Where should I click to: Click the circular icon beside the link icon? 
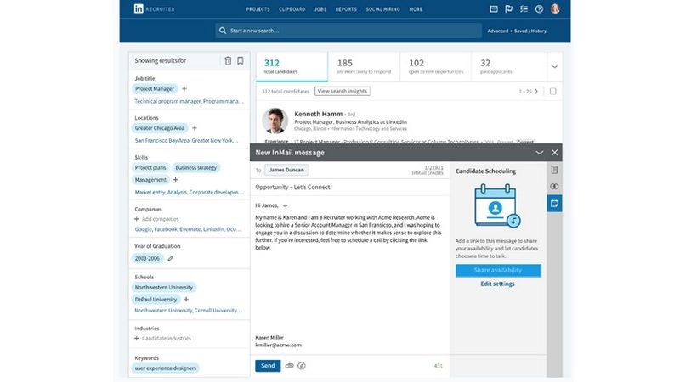(x=302, y=366)
